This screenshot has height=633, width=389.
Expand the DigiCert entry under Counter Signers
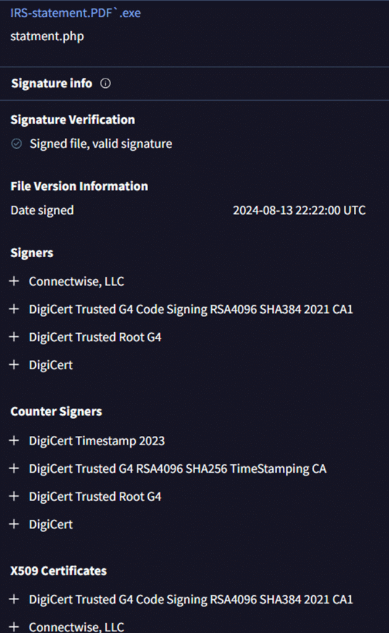coord(14,524)
